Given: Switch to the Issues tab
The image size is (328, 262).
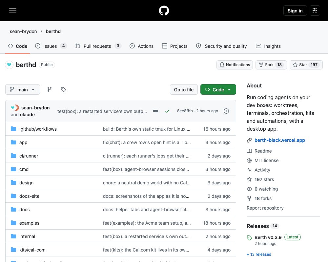Looking at the screenshot, I should 51,46.
